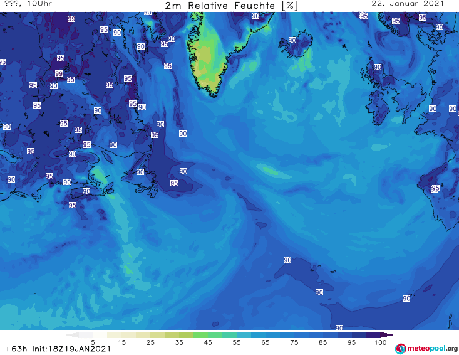Click the '5' label on the color scale
This screenshot has height=355, width=459.
(93, 342)
